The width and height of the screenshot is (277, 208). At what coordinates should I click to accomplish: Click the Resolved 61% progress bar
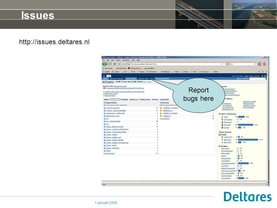point(246,125)
